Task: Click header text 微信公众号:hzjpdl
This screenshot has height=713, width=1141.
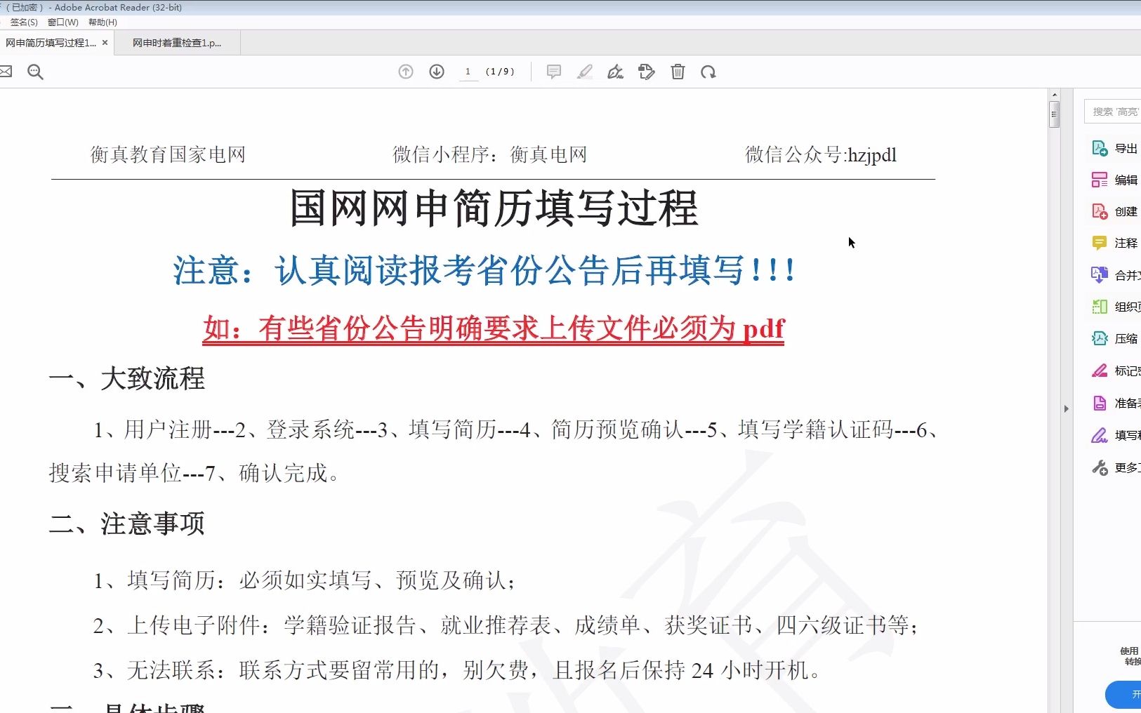Action: click(x=821, y=154)
